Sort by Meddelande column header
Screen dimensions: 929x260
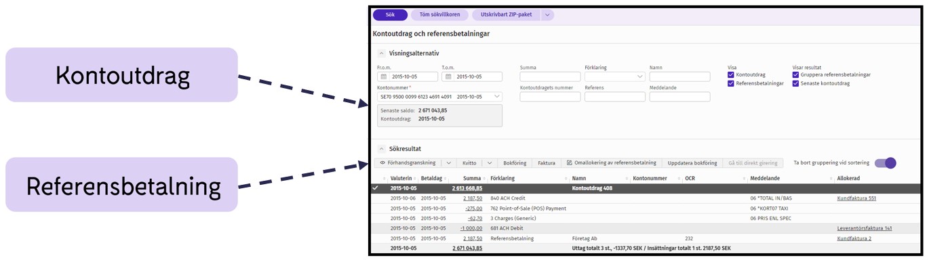tap(765, 179)
